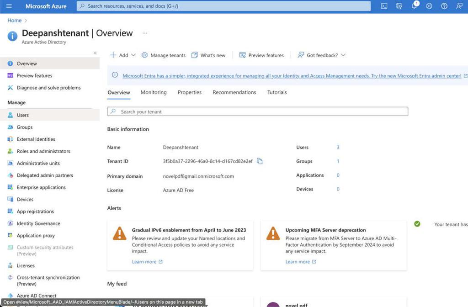
Task: Click the green check status icon
Action: (x=417, y=224)
